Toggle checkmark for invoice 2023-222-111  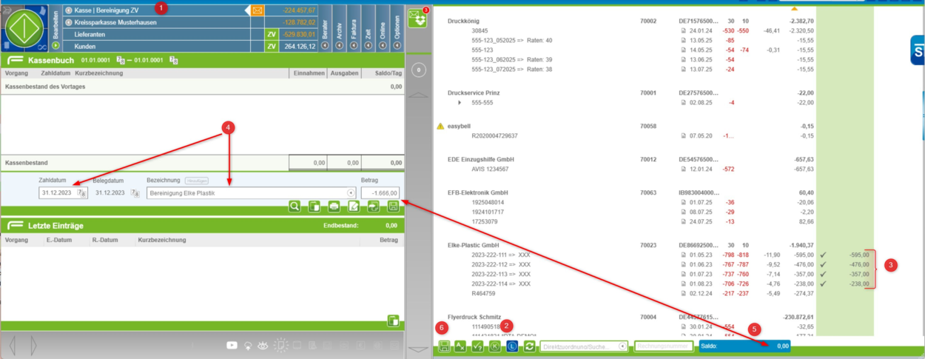tap(823, 255)
